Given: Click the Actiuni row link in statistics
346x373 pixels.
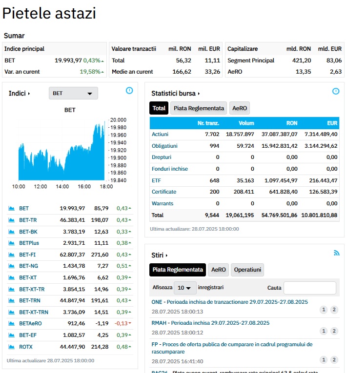Looking at the screenshot, I should pyautogui.click(x=161, y=134).
